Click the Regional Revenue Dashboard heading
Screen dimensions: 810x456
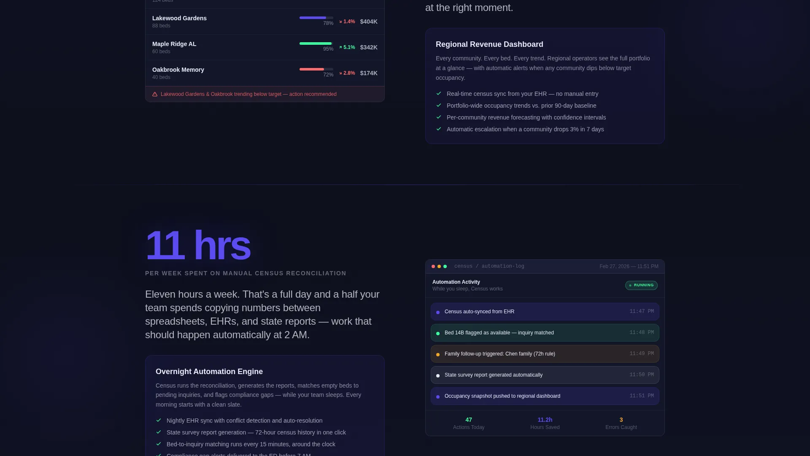pos(489,44)
